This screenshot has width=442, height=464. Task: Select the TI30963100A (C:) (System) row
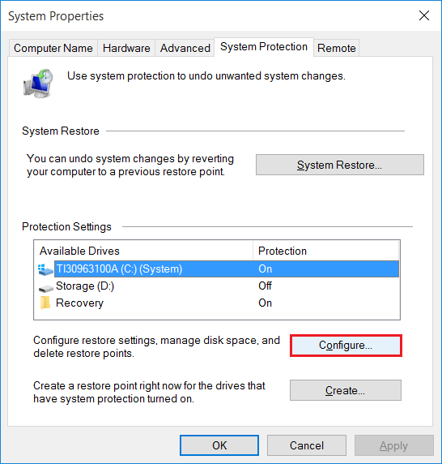[219, 269]
